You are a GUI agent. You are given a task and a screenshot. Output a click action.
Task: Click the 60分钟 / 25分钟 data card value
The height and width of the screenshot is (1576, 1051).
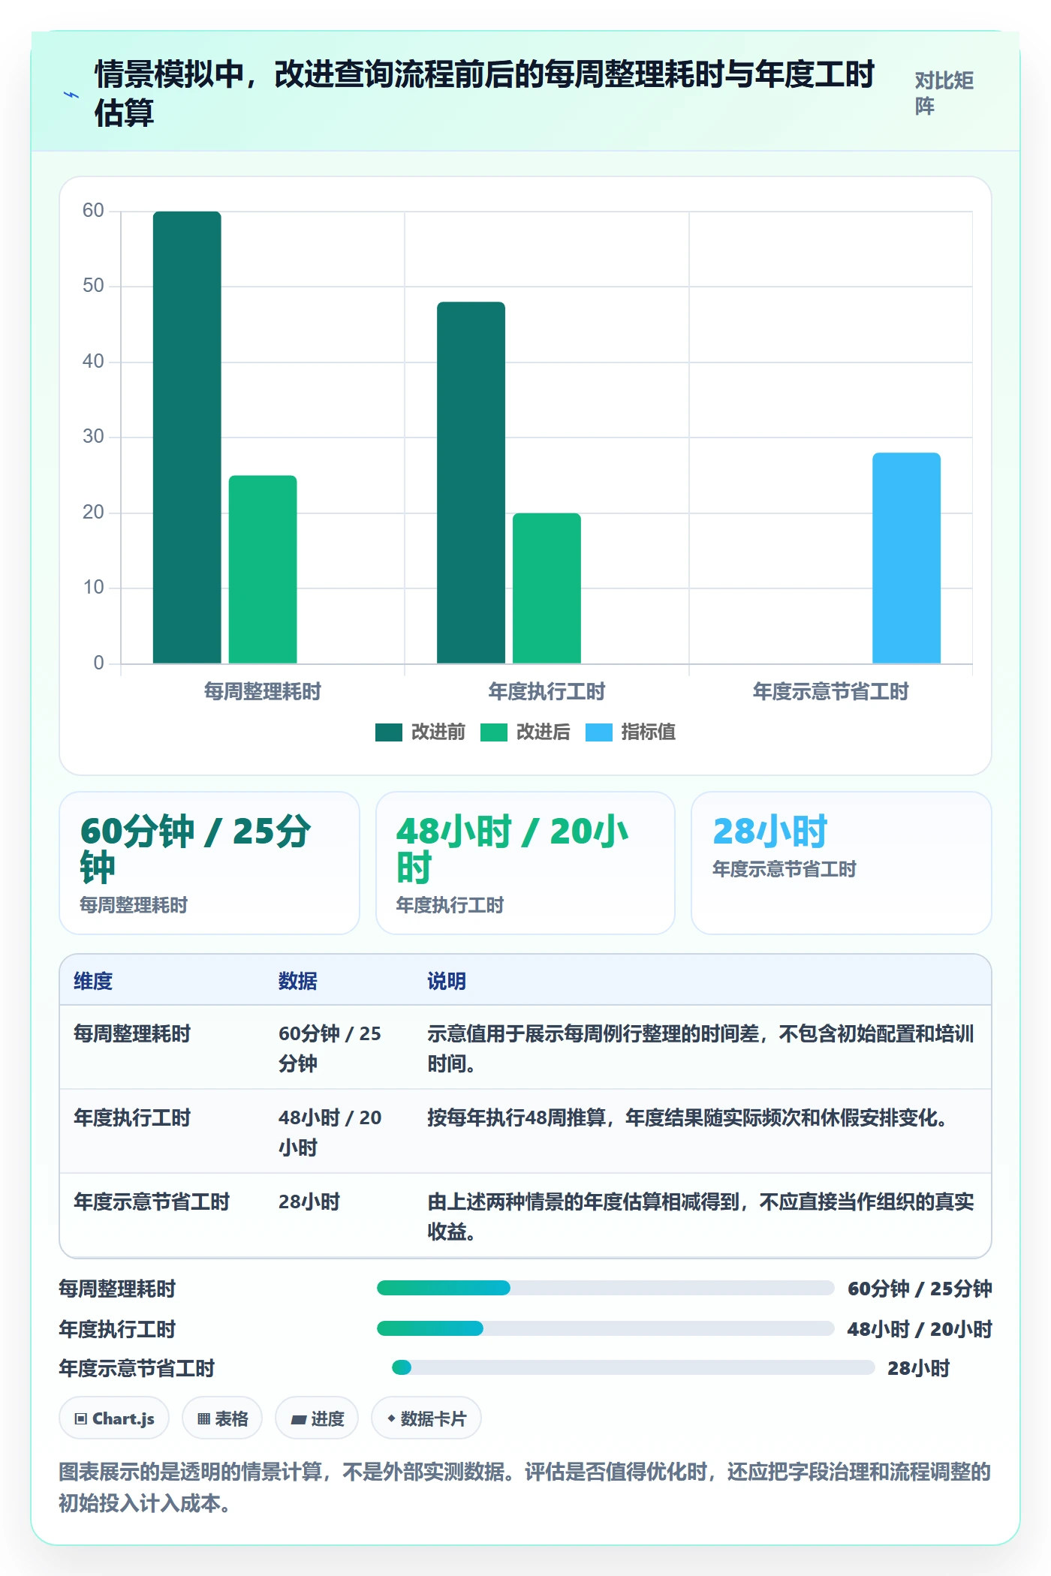point(195,850)
